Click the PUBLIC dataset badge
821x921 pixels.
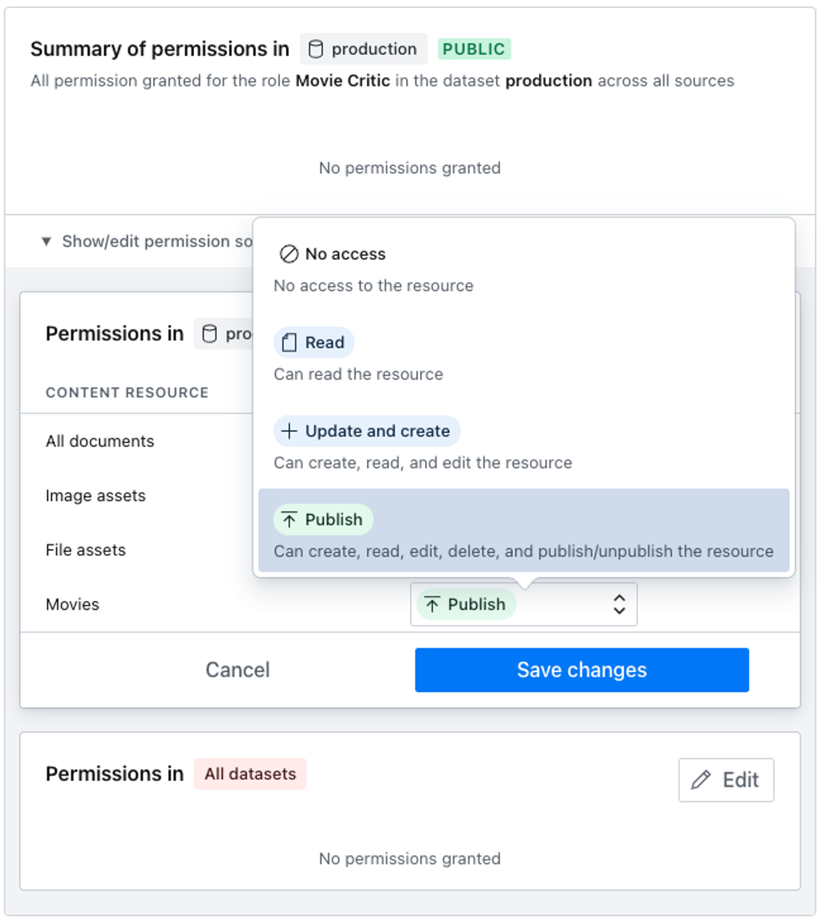click(474, 49)
